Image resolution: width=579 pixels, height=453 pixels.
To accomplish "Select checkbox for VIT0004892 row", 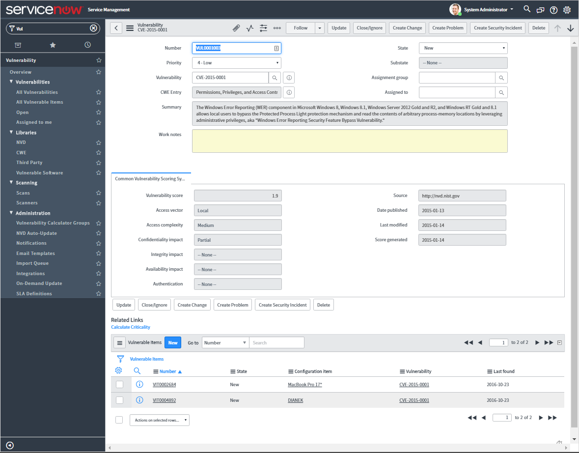I will [120, 400].
